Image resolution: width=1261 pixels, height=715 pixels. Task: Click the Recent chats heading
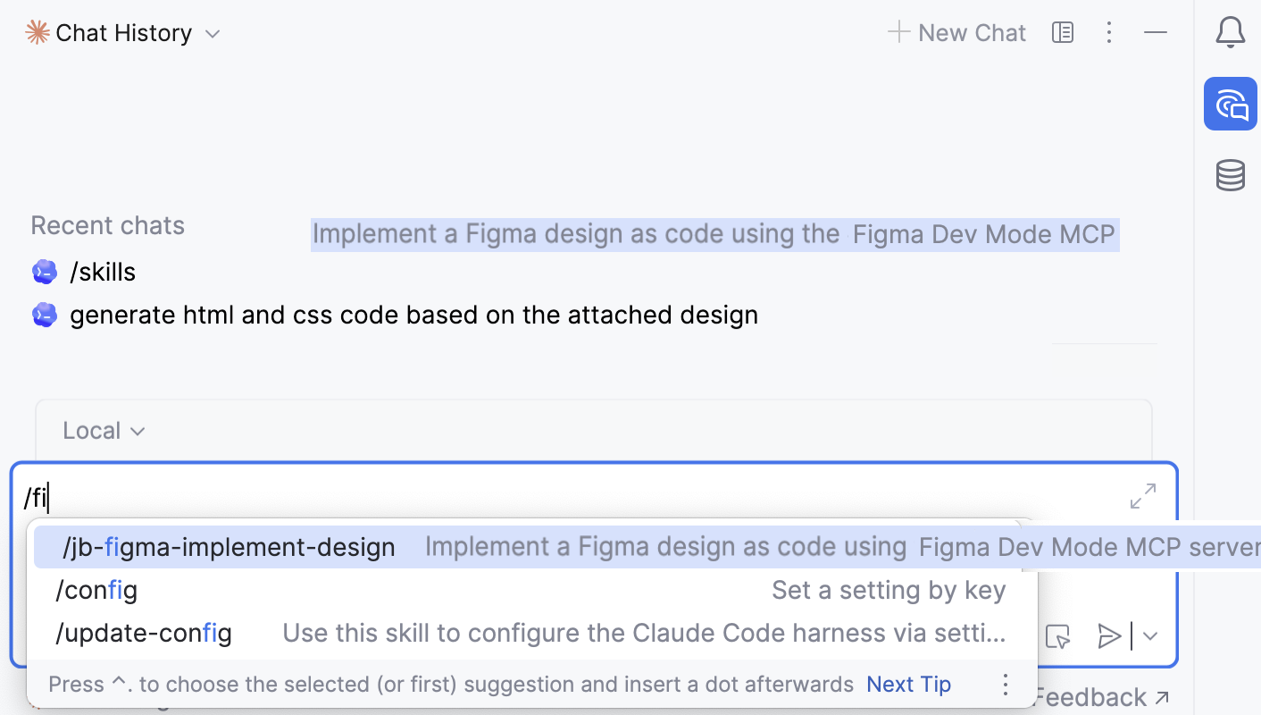pyautogui.click(x=108, y=225)
